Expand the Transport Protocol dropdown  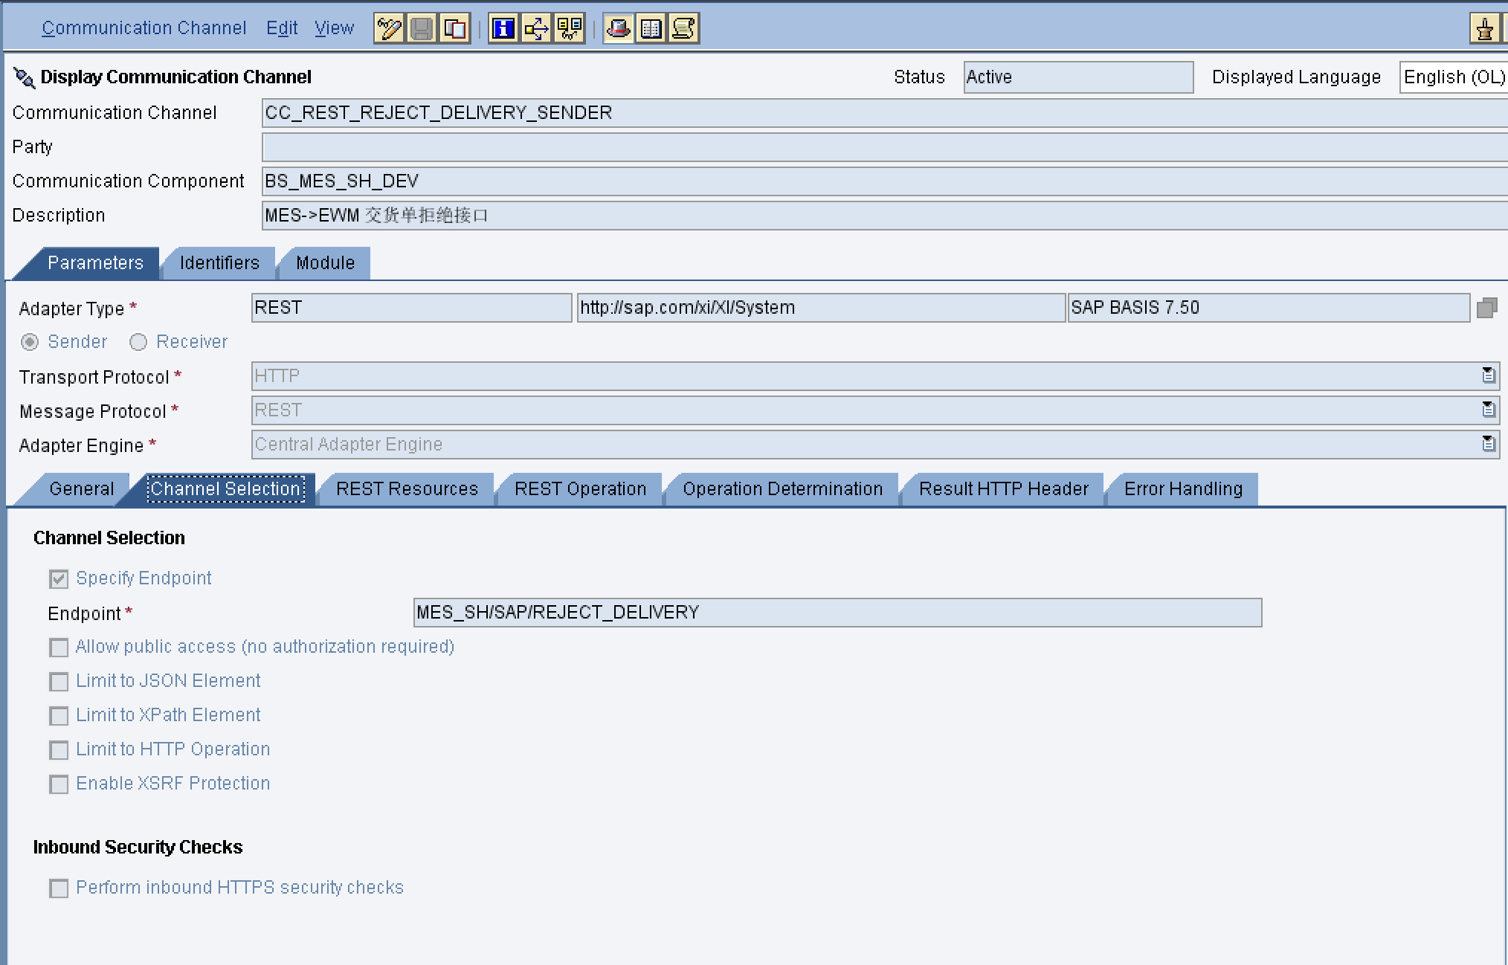pyautogui.click(x=1488, y=375)
